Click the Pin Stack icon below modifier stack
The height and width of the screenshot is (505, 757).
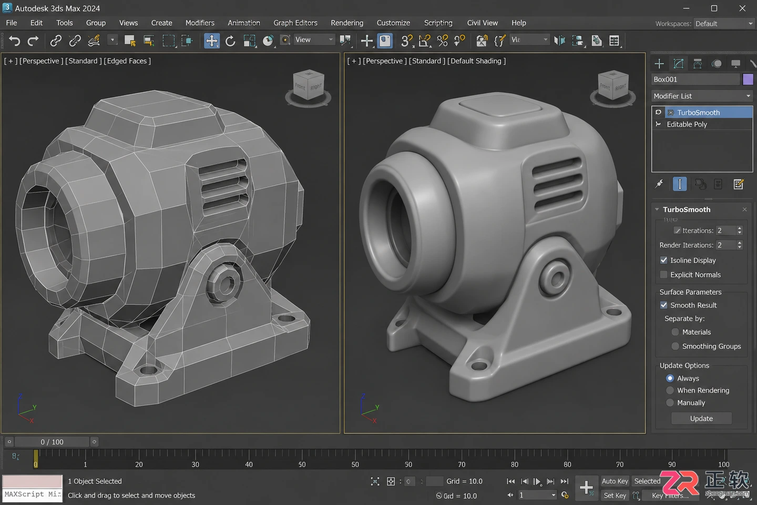tap(659, 184)
